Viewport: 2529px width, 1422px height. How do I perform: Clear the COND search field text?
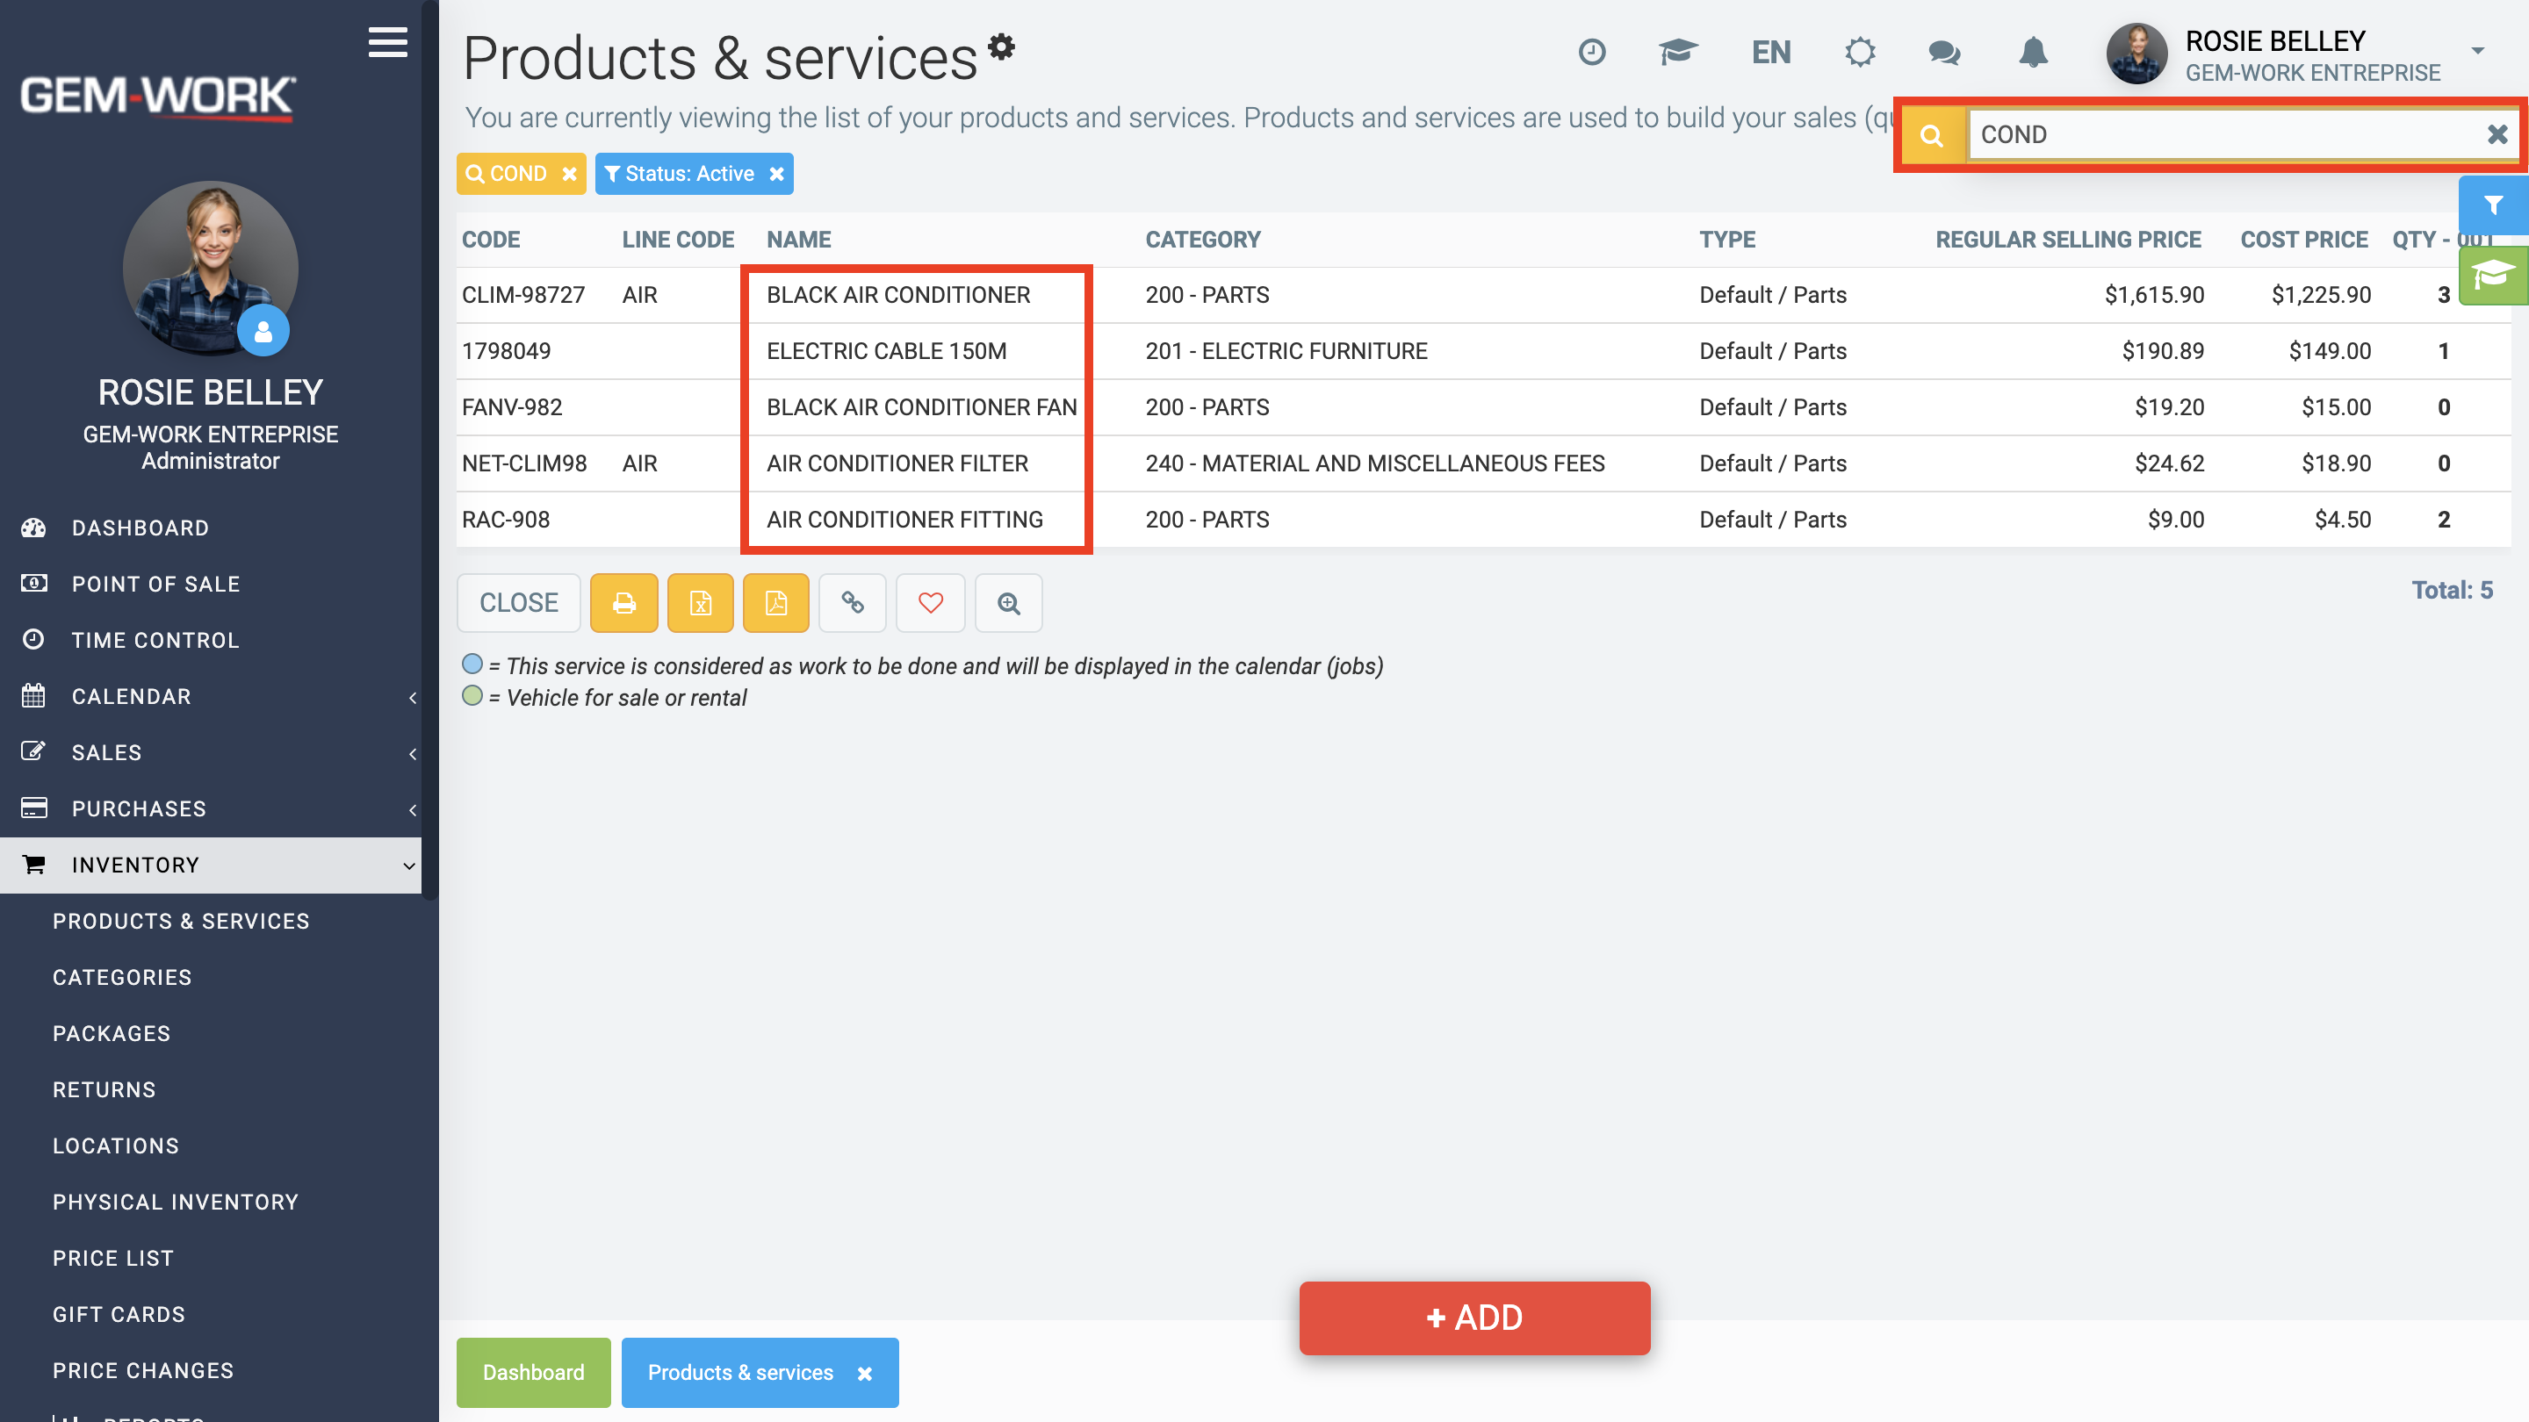(2497, 134)
